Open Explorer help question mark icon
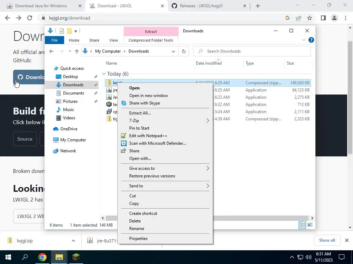The width and height of the screenshot is (353, 264). tap(311, 40)
